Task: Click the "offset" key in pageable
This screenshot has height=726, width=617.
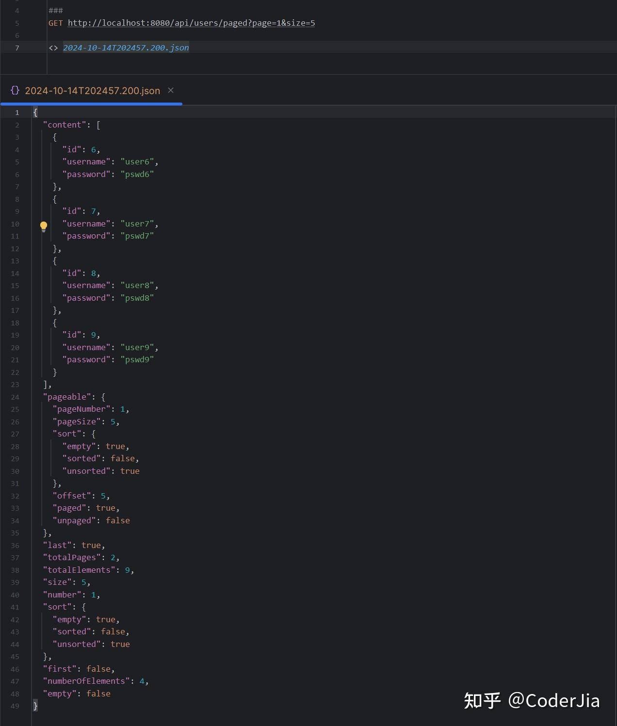Action: [x=72, y=496]
